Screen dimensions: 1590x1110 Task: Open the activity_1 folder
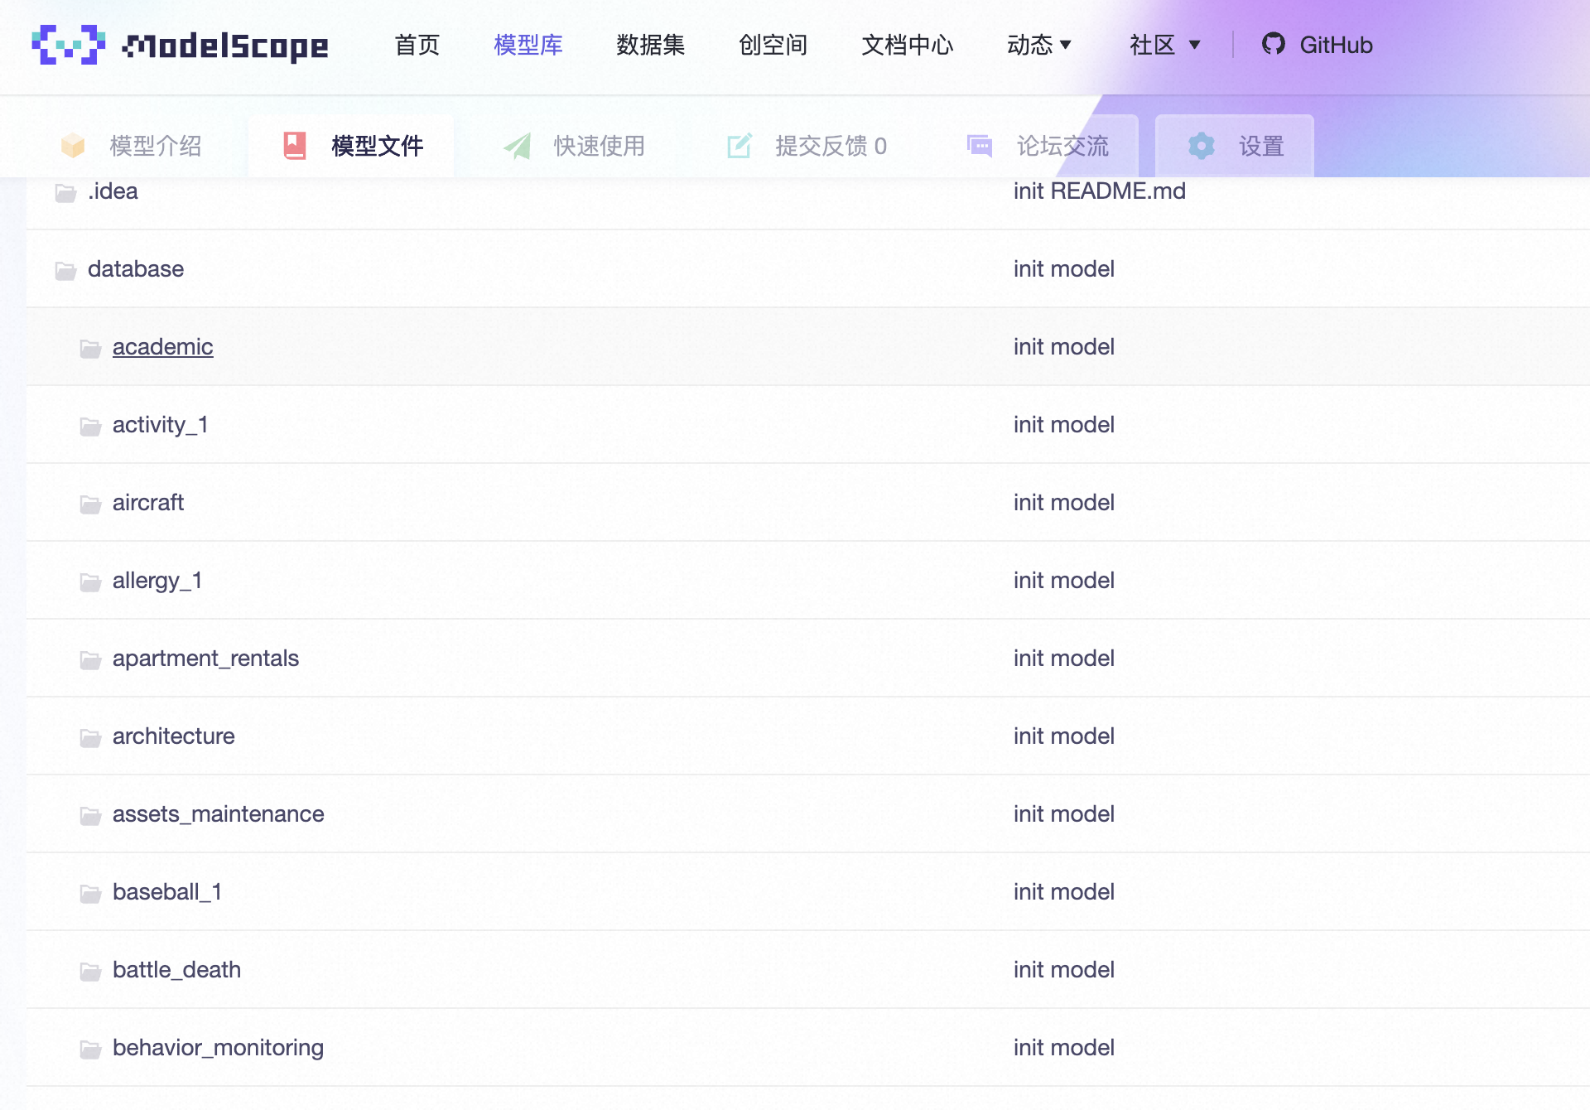click(161, 425)
